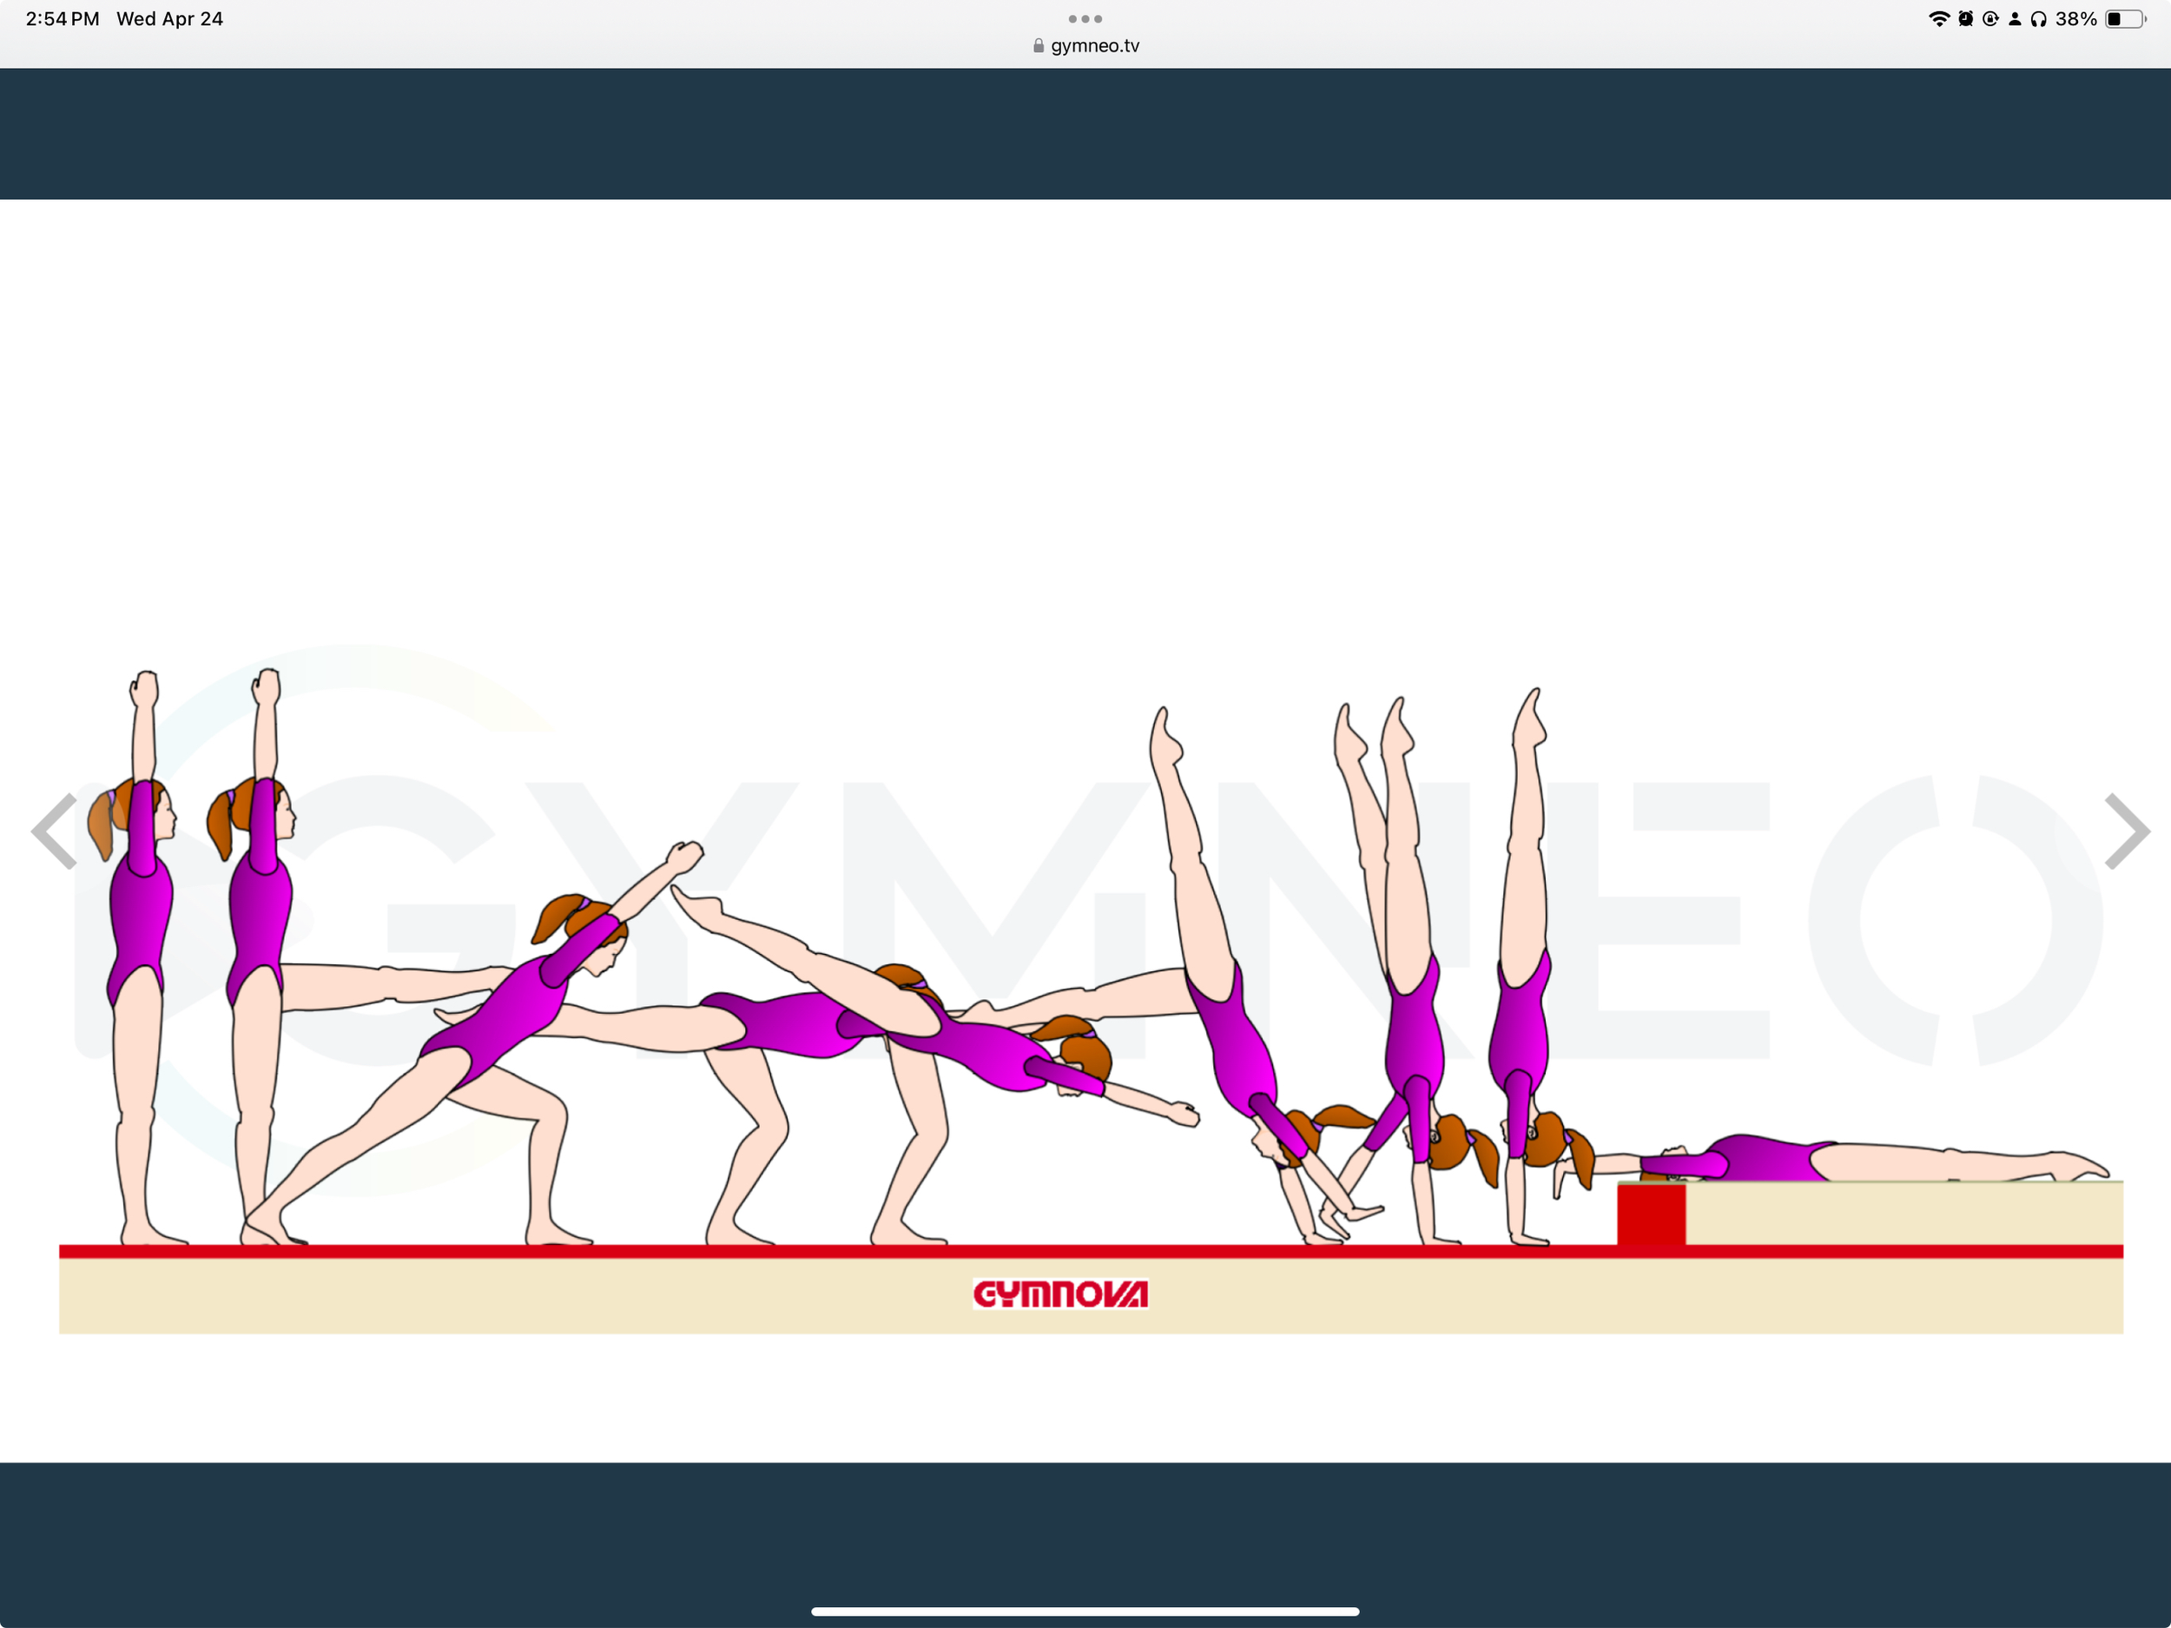Image resolution: width=2171 pixels, height=1628 pixels.
Task: Tap the Wi-Fi status icon
Action: (x=1940, y=18)
